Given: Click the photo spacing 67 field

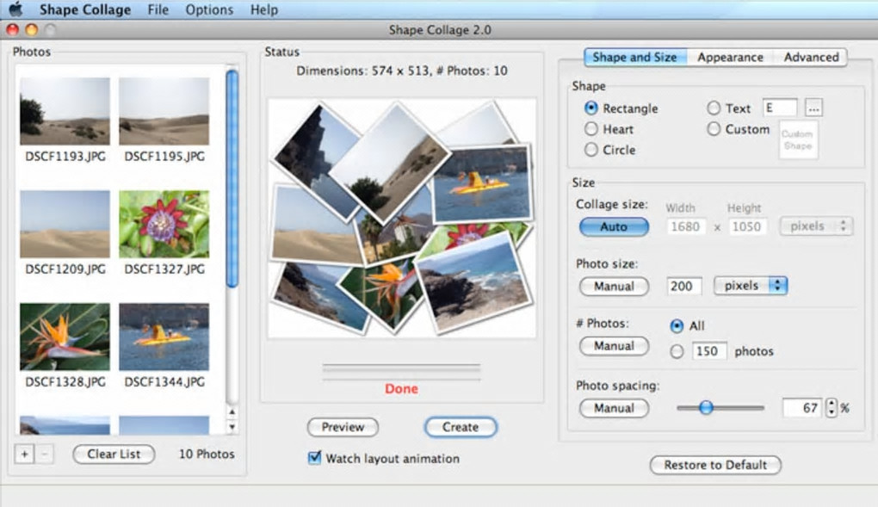Looking at the screenshot, I should coord(803,407).
